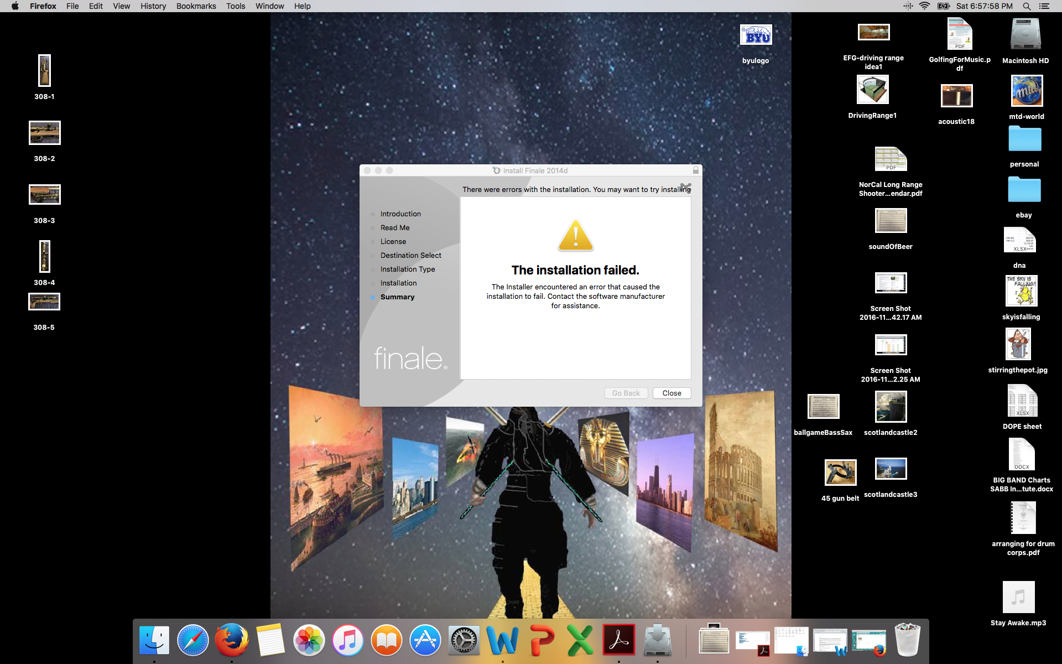Open the Photos app in dock
Screen dimensions: 1062x664
[309, 640]
